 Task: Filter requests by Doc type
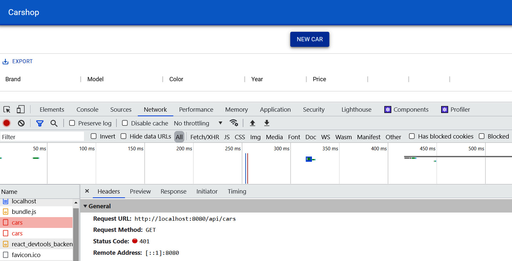point(311,137)
